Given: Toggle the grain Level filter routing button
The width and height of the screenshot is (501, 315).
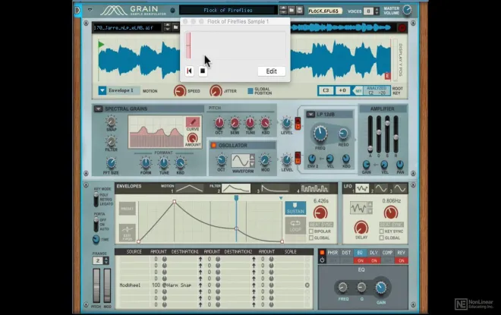Looking at the screenshot, I should tap(298, 123).
